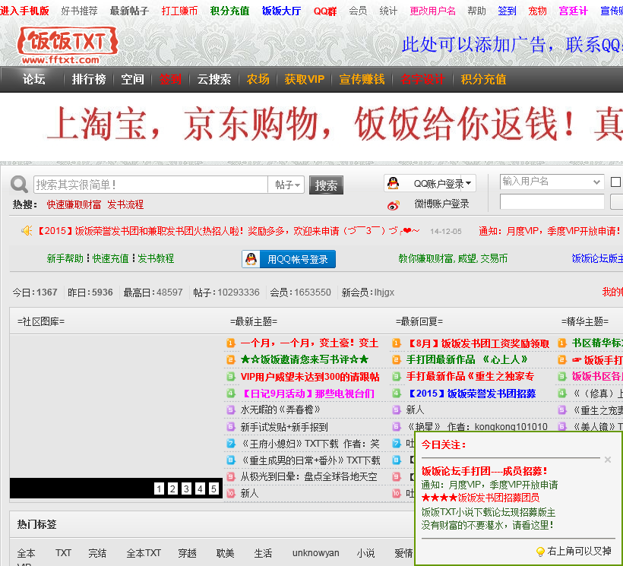This screenshot has height=566, width=623.
Task: Expand the QQ帐户登录 dropdown arrow
Action: coord(469,183)
